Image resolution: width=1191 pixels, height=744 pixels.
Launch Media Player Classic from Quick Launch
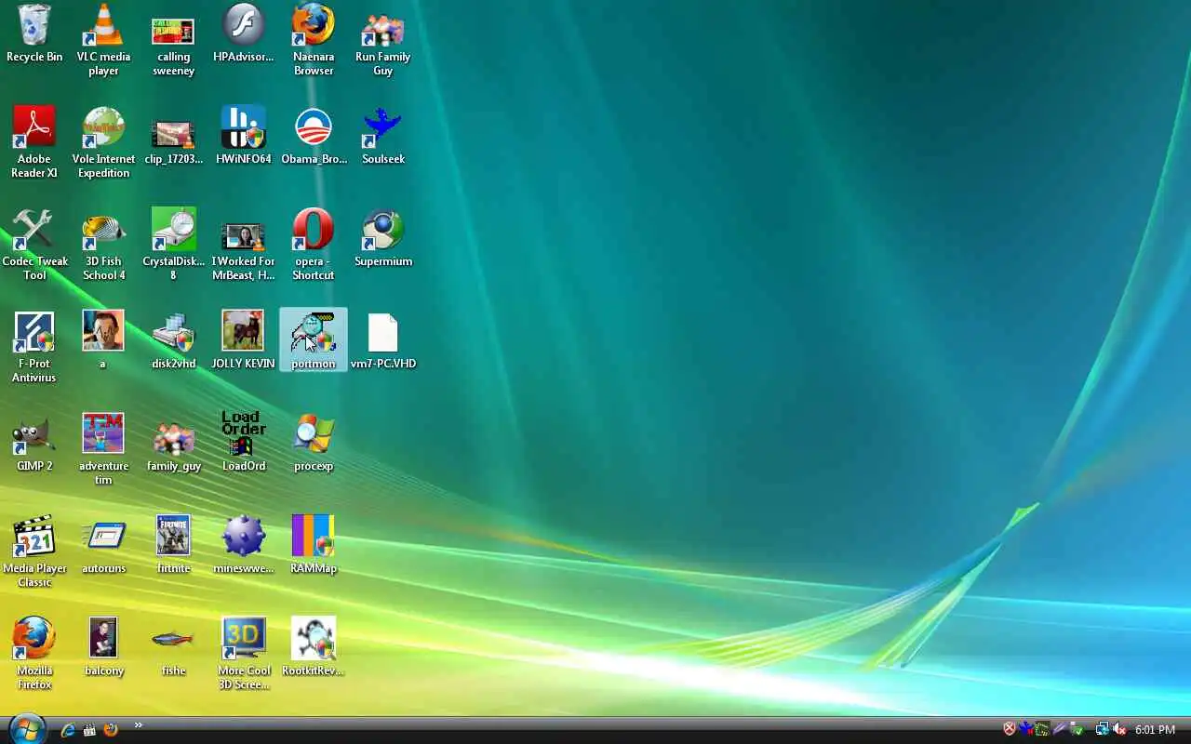coord(89,730)
